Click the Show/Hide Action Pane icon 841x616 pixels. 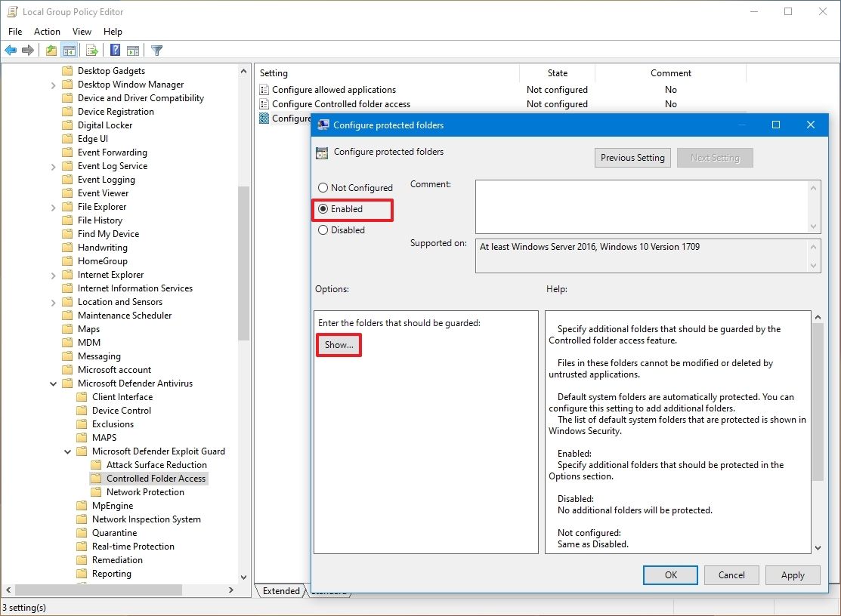tap(132, 50)
